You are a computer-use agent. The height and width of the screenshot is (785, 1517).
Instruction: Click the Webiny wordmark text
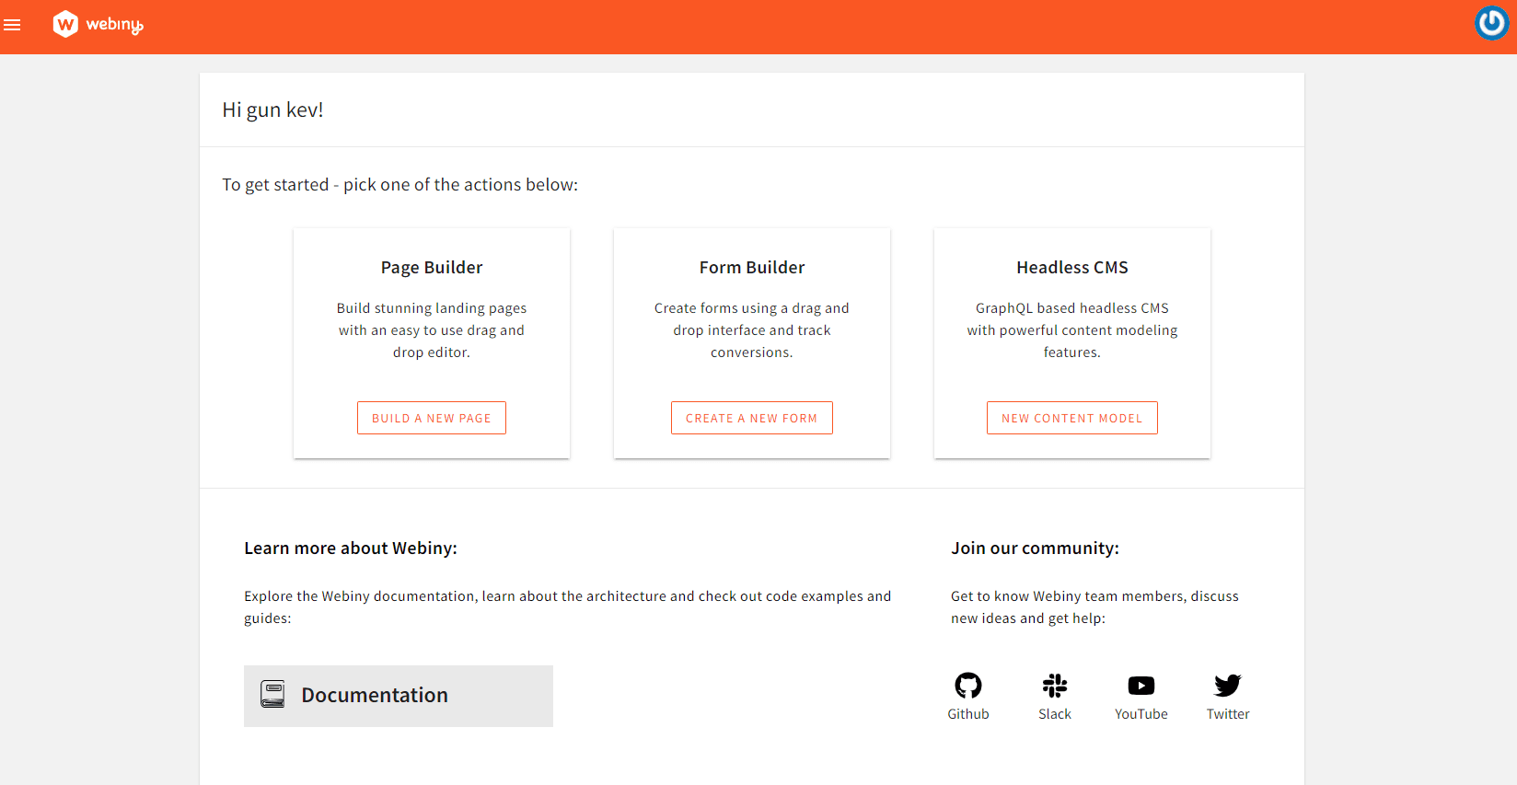115,25
